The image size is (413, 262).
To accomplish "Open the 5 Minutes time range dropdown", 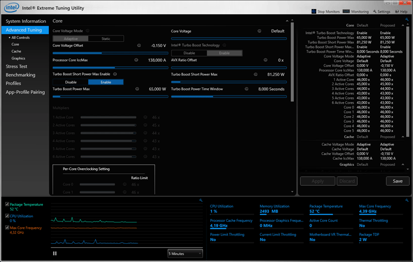I will click(x=185, y=253).
